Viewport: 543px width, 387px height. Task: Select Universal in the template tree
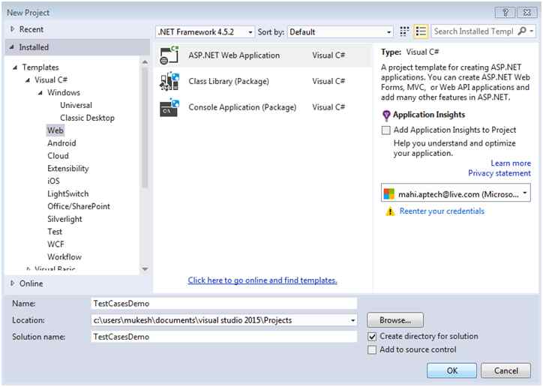tap(76, 105)
